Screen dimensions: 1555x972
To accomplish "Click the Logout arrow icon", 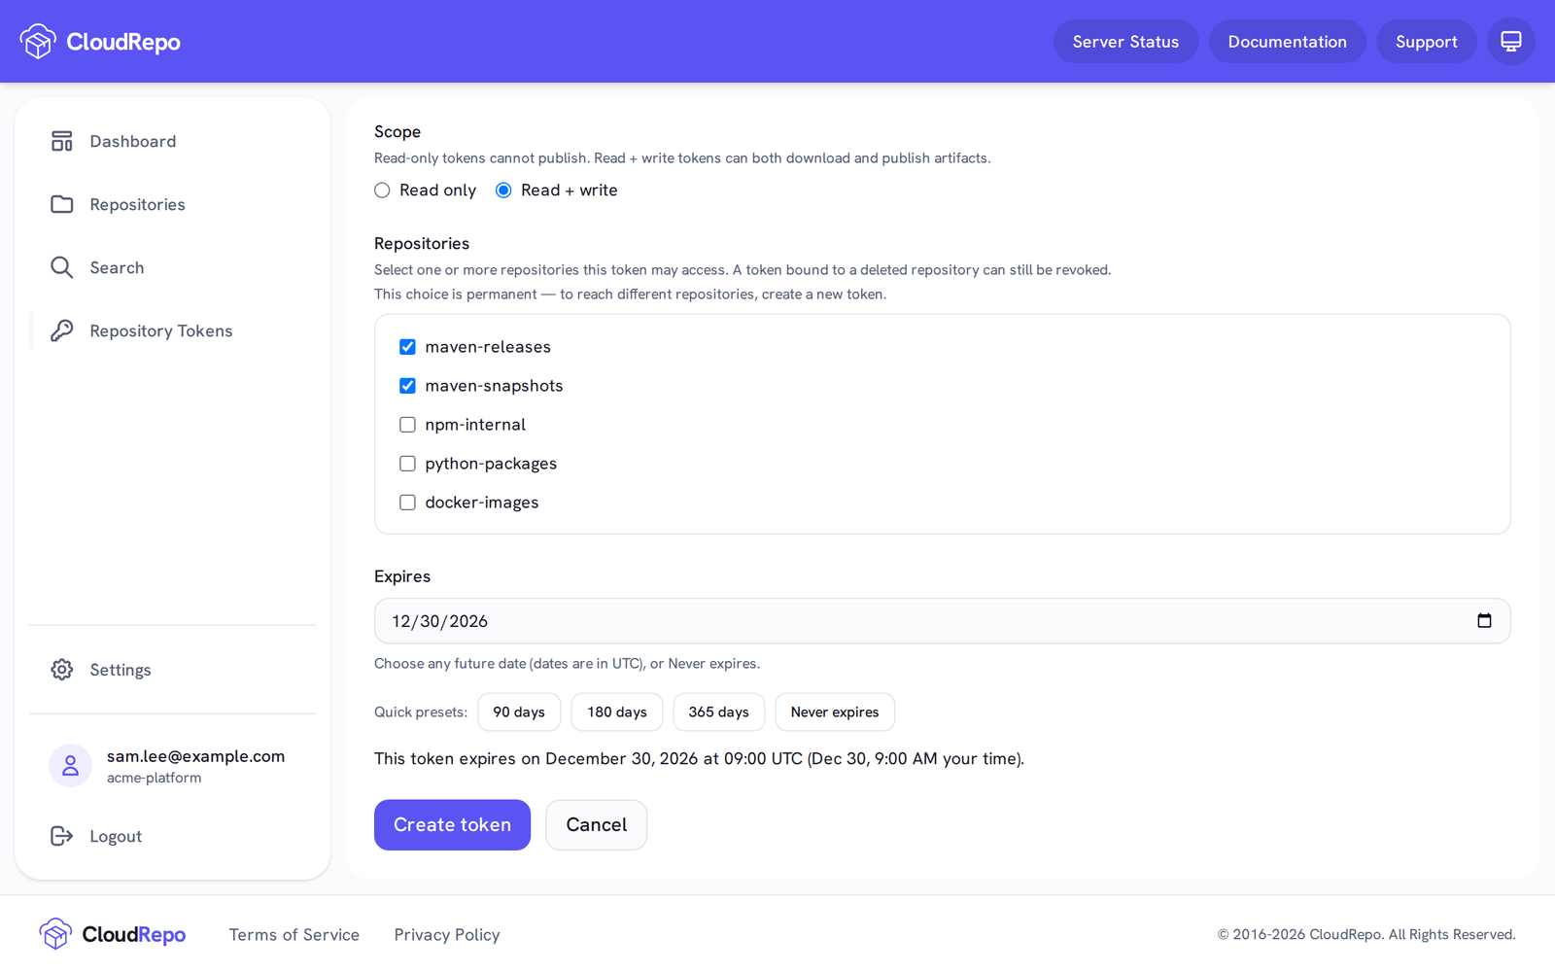I will (x=62, y=836).
